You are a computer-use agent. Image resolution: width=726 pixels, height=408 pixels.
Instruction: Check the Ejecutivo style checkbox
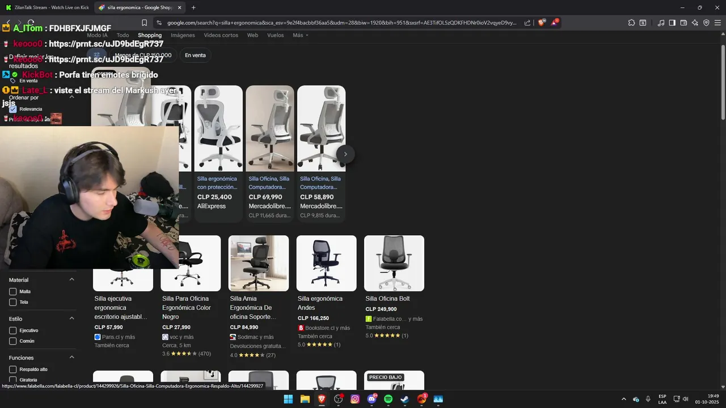pos(12,330)
